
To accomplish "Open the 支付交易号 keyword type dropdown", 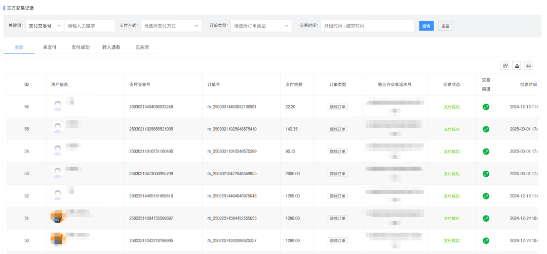I will (x=45, y=26).
